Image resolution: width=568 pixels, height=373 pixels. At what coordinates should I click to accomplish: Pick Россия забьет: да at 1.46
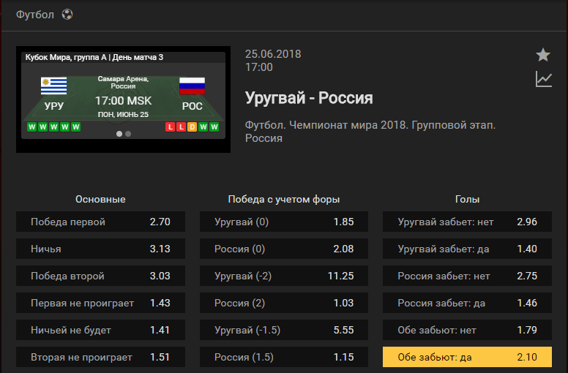(467, 303)
